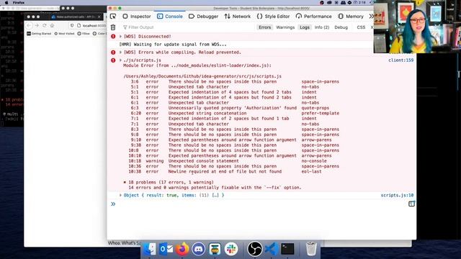Toggle the Info (2) filter
Image resolution: width=461 pixels, height=259 pixels.
click(322, 27)
